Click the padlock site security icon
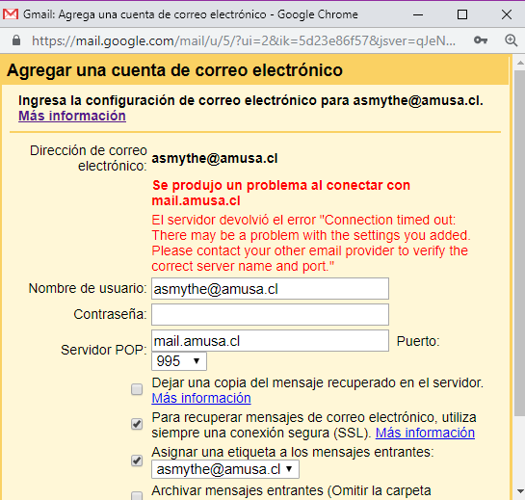The height and width of the screenshot is (500, 525). coord(16,40)
